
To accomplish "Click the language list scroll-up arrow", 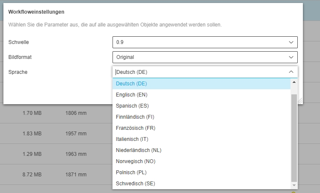I will [293, 82].
